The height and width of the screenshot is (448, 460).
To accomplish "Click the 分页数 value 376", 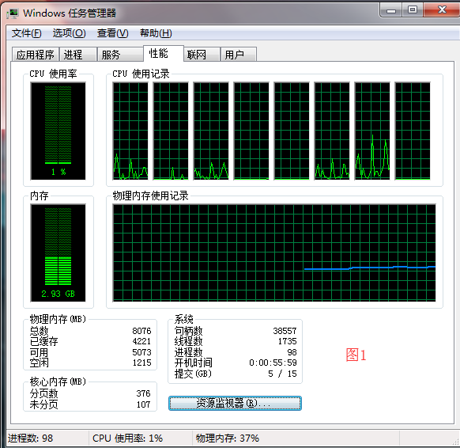I will click(x=143, y=393).
